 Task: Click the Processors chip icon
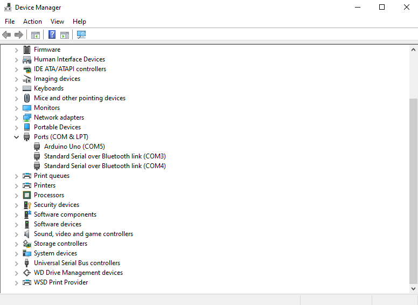tap(27, 195)
